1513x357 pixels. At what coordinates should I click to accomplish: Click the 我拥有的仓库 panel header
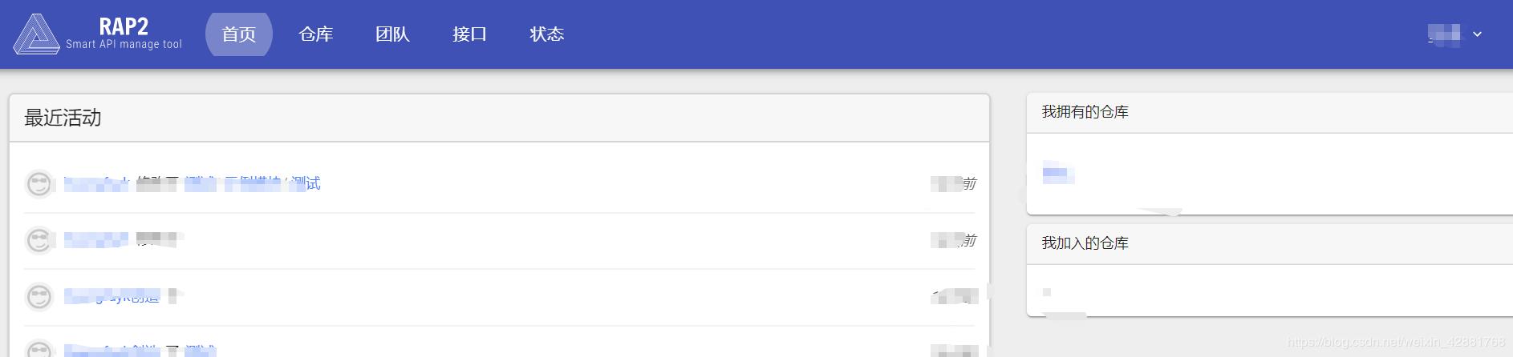[1085, 112]
